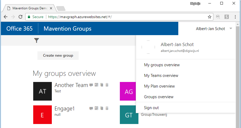
Task: Click the browser address bar URL
Action: point(80,17)
